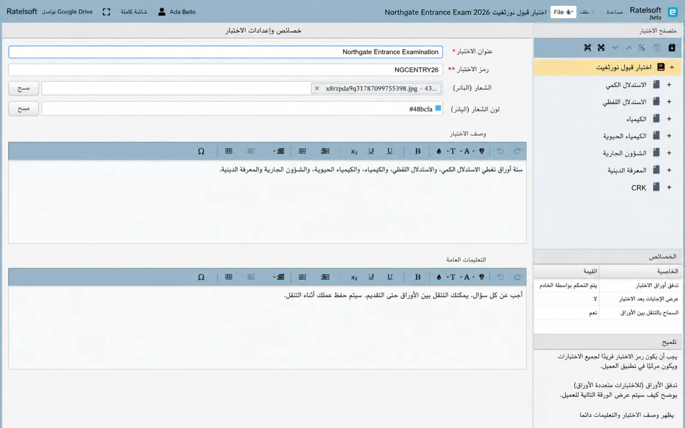Open the Ada Bello user menu
Viewport: 685px width, 428px height.
(177, 12)
